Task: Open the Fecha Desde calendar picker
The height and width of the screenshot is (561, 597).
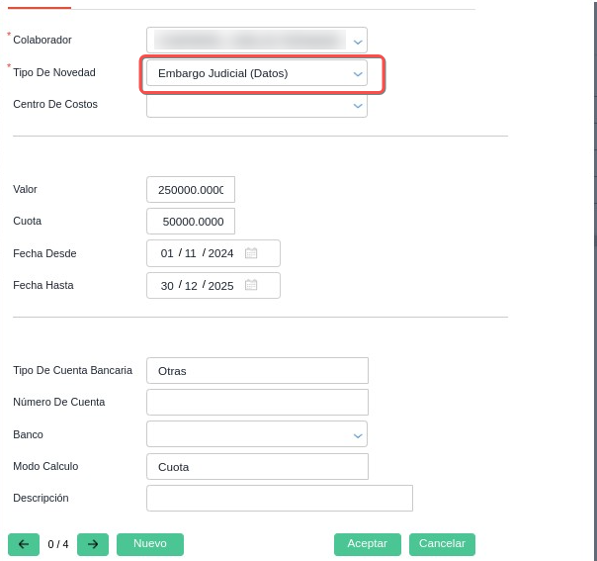Action: [251, 253]
